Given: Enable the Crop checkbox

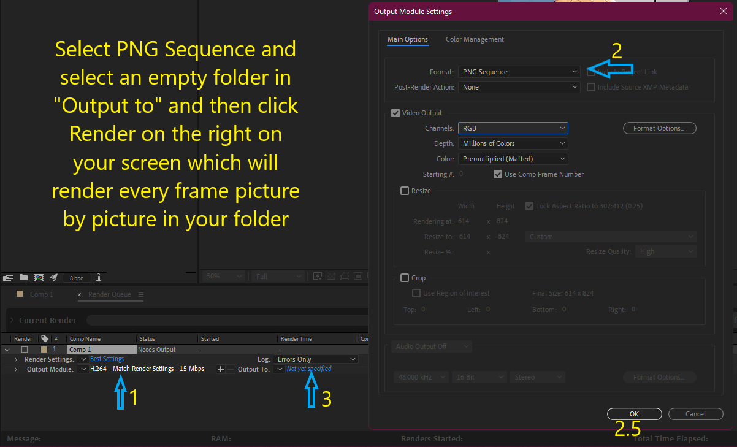Looking at the screenshot, I should (405, 278).
